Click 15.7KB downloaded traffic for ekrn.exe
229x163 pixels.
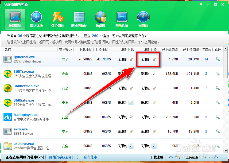[173, 131]
